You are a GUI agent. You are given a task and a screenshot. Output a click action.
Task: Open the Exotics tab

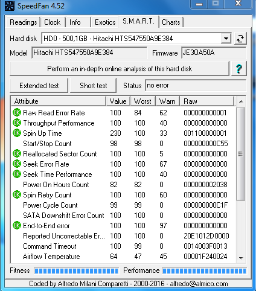(x=105, y=22)
